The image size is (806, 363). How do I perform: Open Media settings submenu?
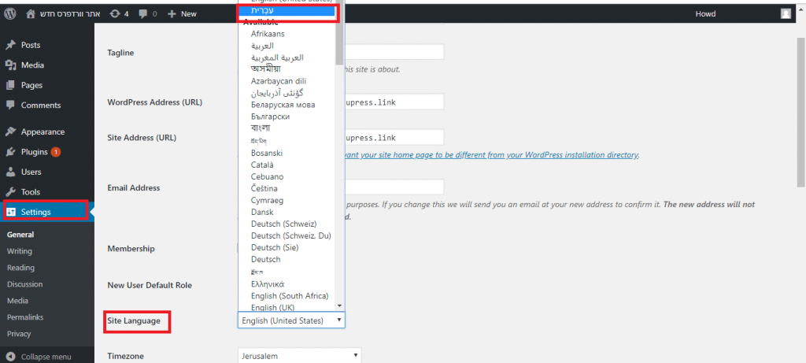[17, 300]
